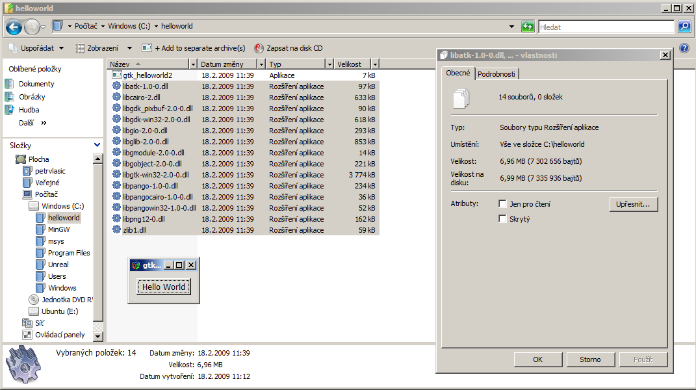Open the Datum změny column filter dropdown
The width and height of the screenshot is (696, 390).
pos(261,64)
